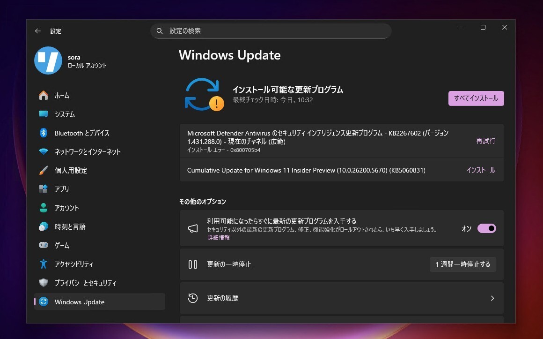Expand 更新の履歴 chevron arrow

(492, 298)
